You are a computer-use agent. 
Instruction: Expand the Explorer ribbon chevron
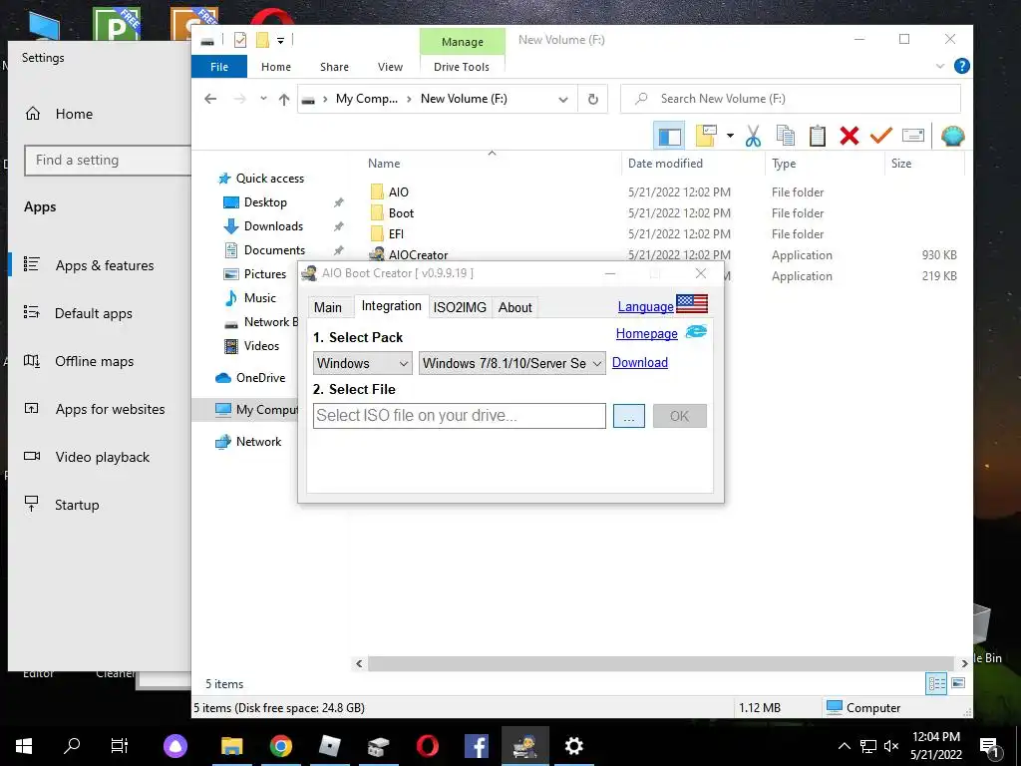click(939, 66)
